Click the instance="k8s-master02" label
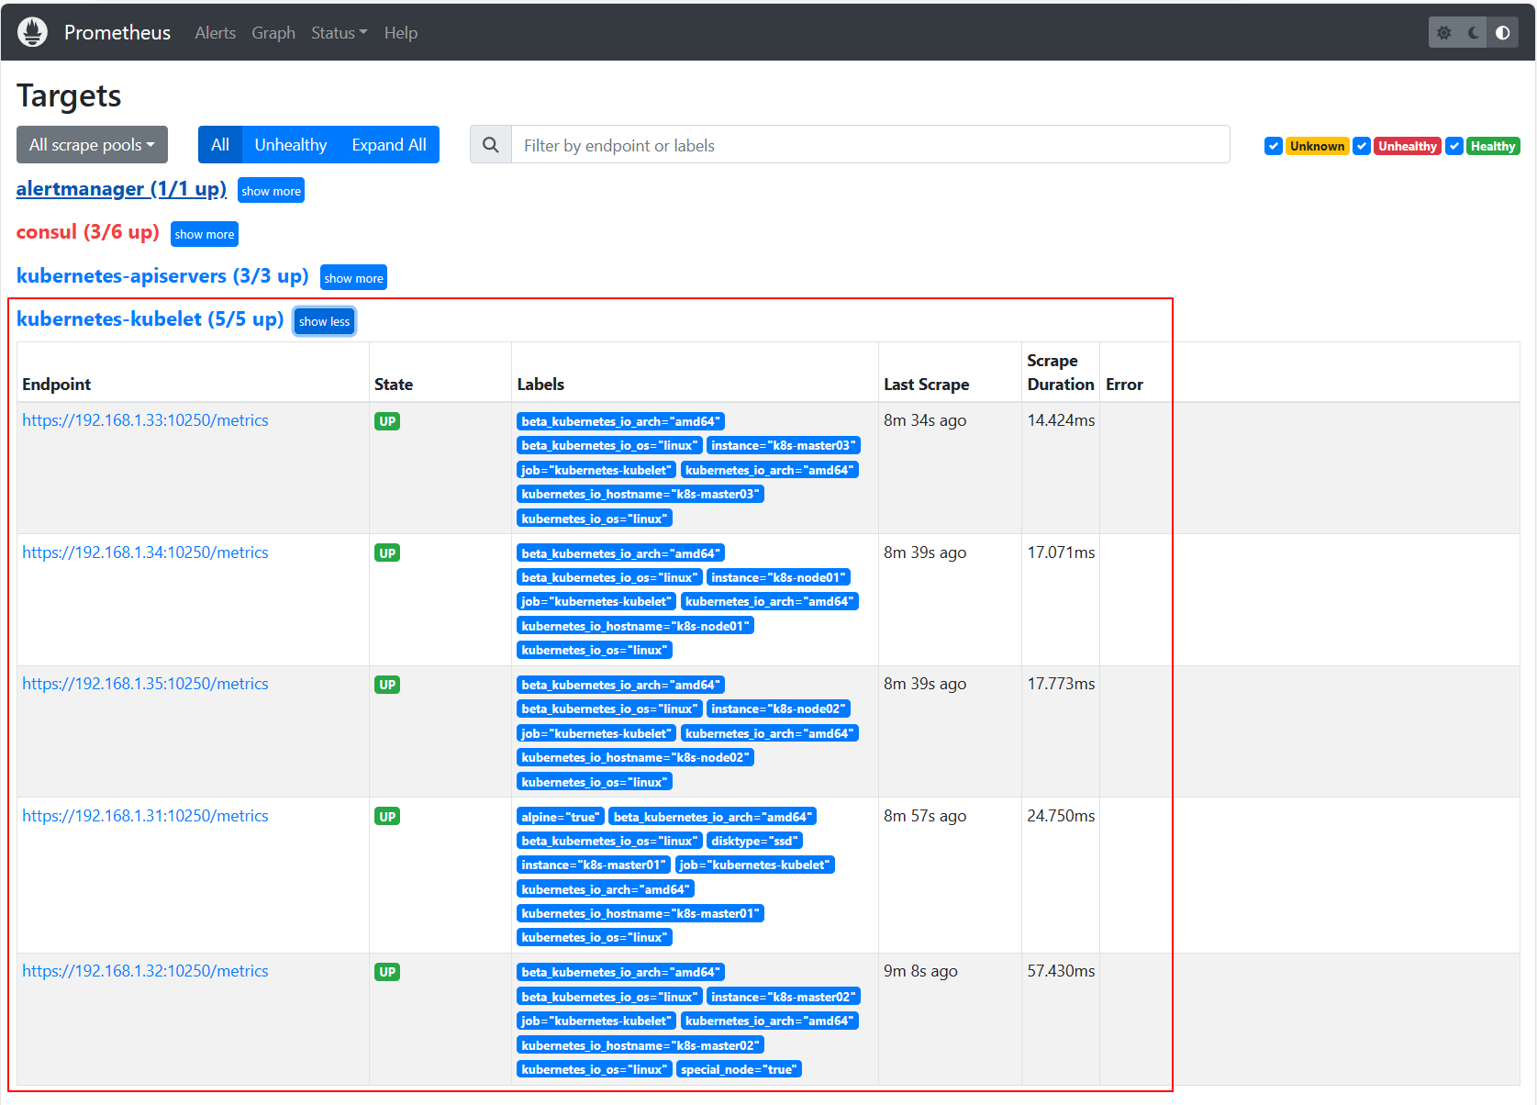The image size is (1537, 1105). coord(784,997)
